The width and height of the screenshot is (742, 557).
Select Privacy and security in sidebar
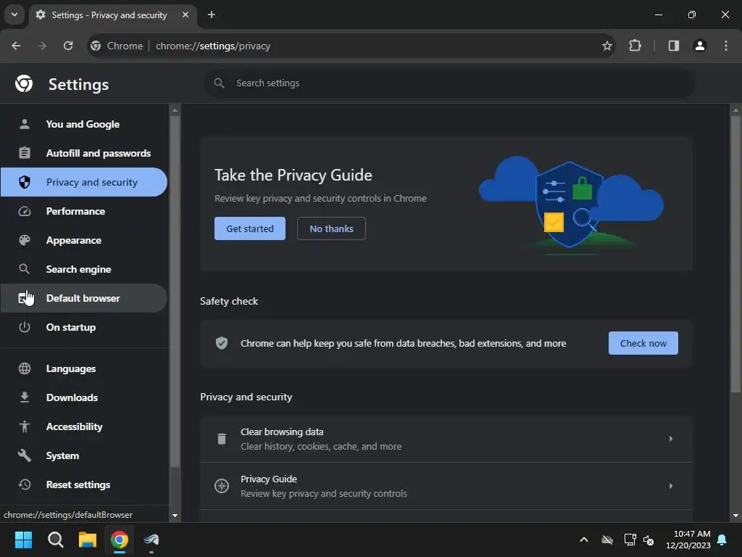83,182
